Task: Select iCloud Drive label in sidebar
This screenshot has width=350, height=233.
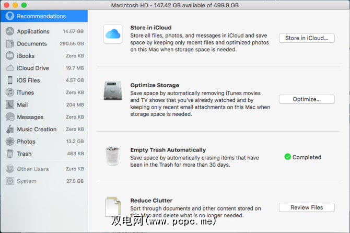Action: (x=33, y=68)
